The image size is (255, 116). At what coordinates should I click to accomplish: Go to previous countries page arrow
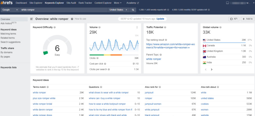tap(206, 69)
